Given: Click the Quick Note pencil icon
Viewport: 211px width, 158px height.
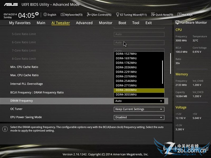Looking at the screenshot, I should coord(153,14).
